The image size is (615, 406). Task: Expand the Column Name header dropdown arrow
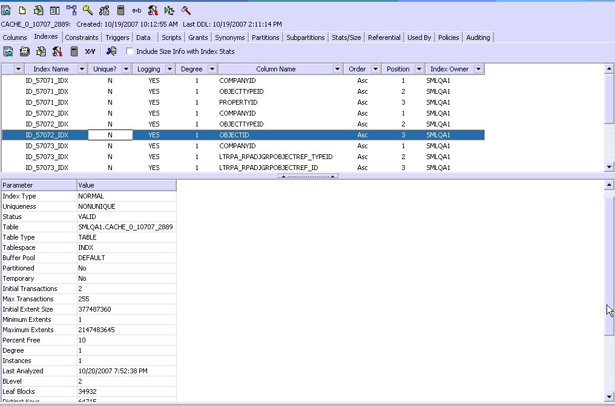337,69
